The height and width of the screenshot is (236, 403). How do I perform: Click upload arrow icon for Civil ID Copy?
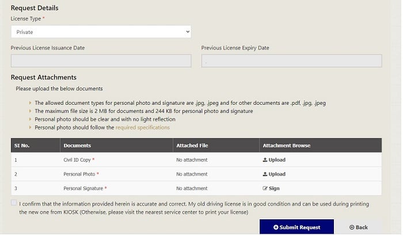[265, 160]
